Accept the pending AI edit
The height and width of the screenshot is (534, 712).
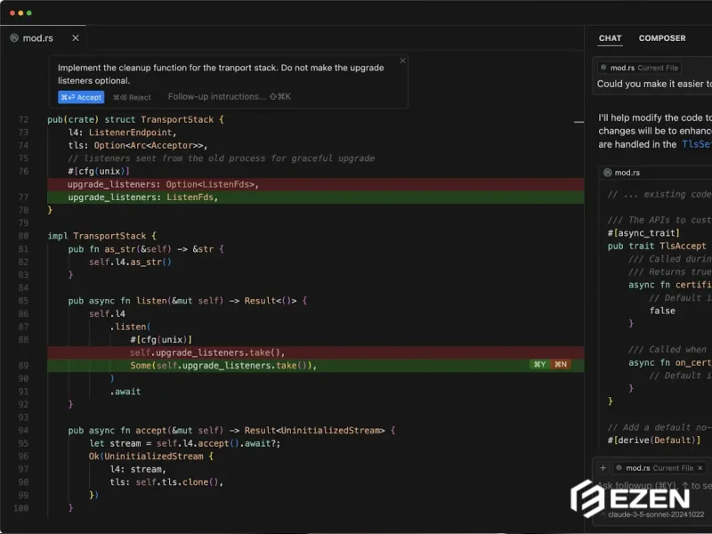81,97
